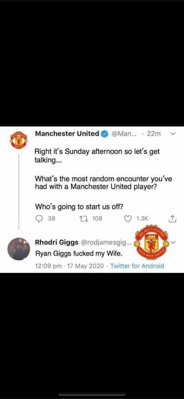The width and height of the screenshot is (184, 399).
Task: Open the 12:09 pm timestamp
Action: (x=48, y=266)
